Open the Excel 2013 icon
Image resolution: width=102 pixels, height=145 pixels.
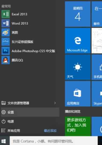pyautogui.click(x=6, y=14)
